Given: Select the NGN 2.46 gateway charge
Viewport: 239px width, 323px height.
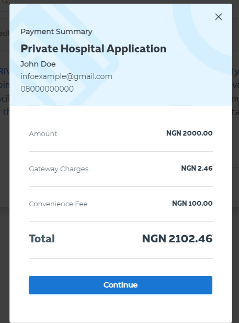Looking at the screenshot, I should [197, 168].
